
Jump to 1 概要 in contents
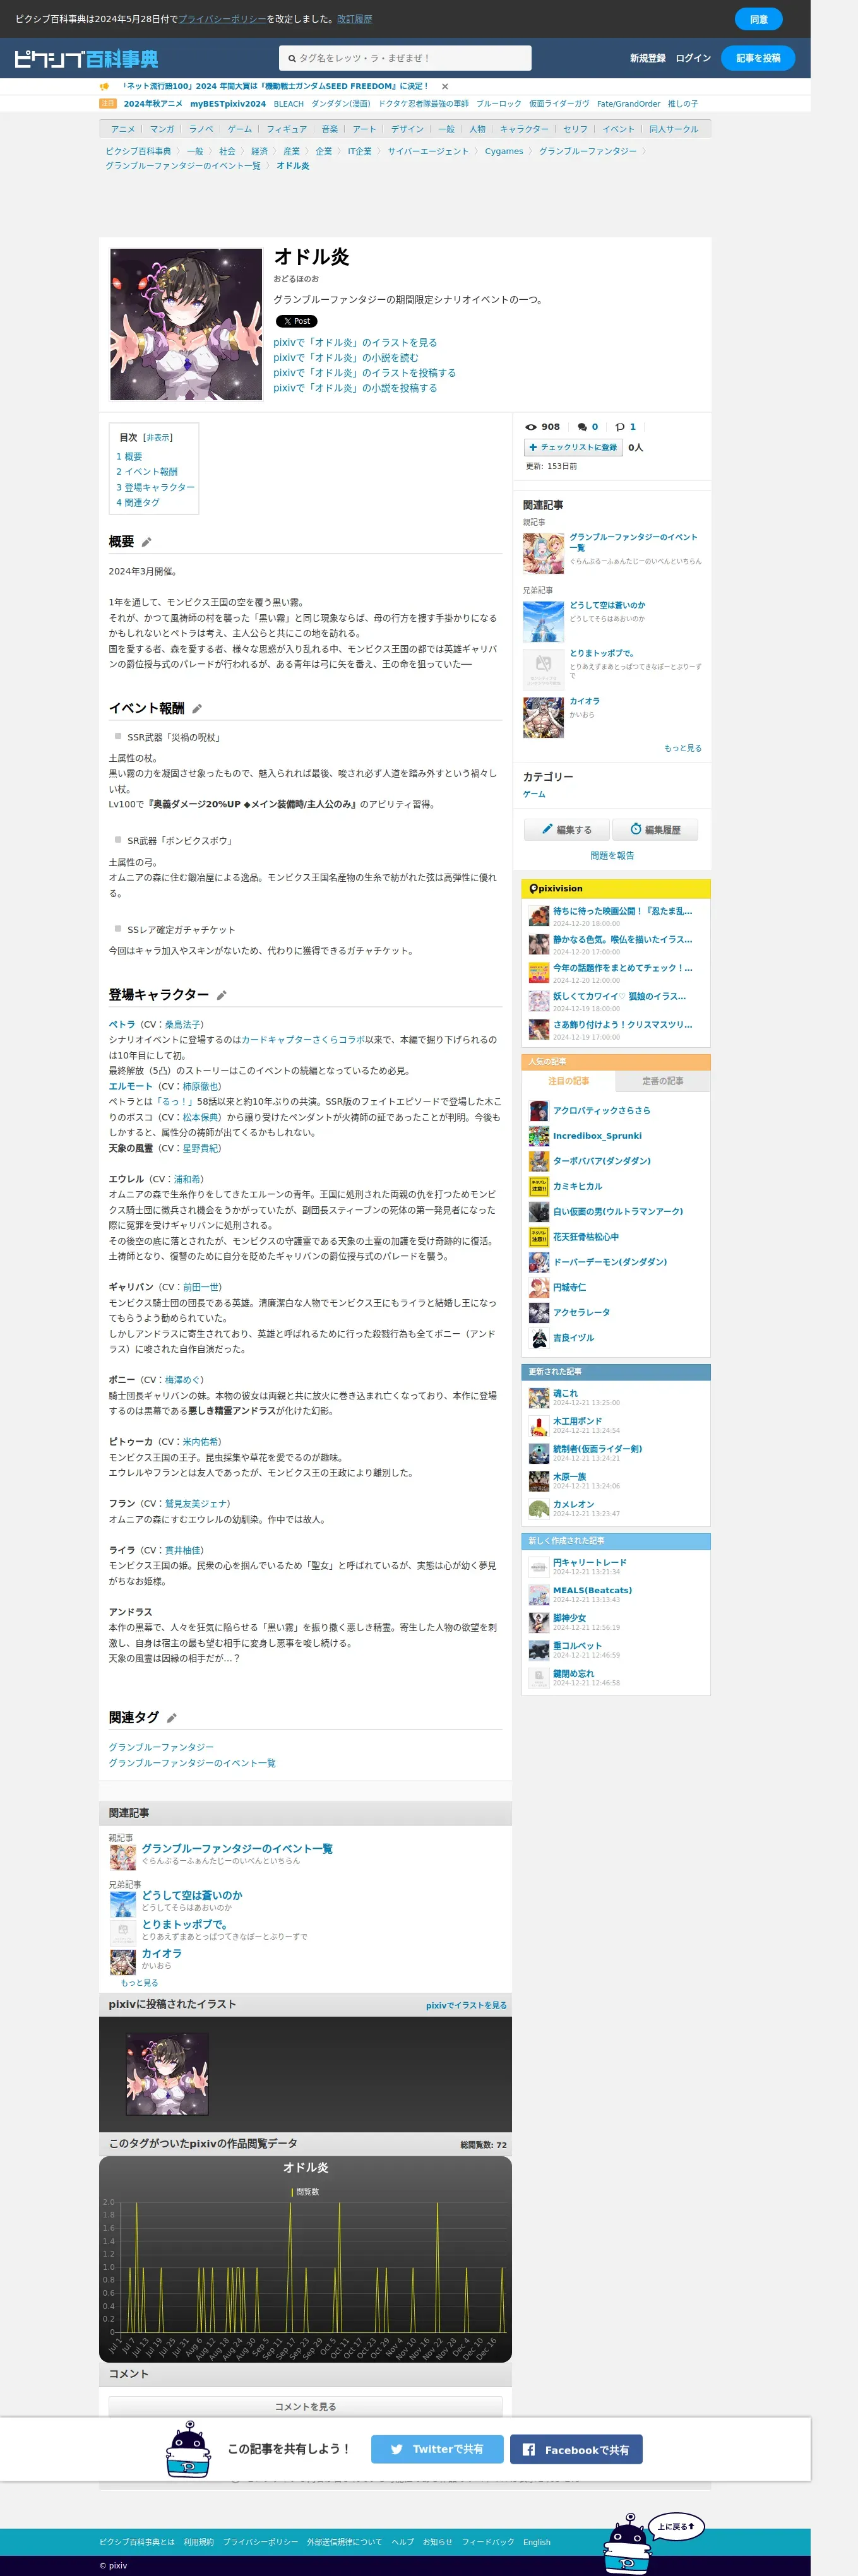[129, 457]
